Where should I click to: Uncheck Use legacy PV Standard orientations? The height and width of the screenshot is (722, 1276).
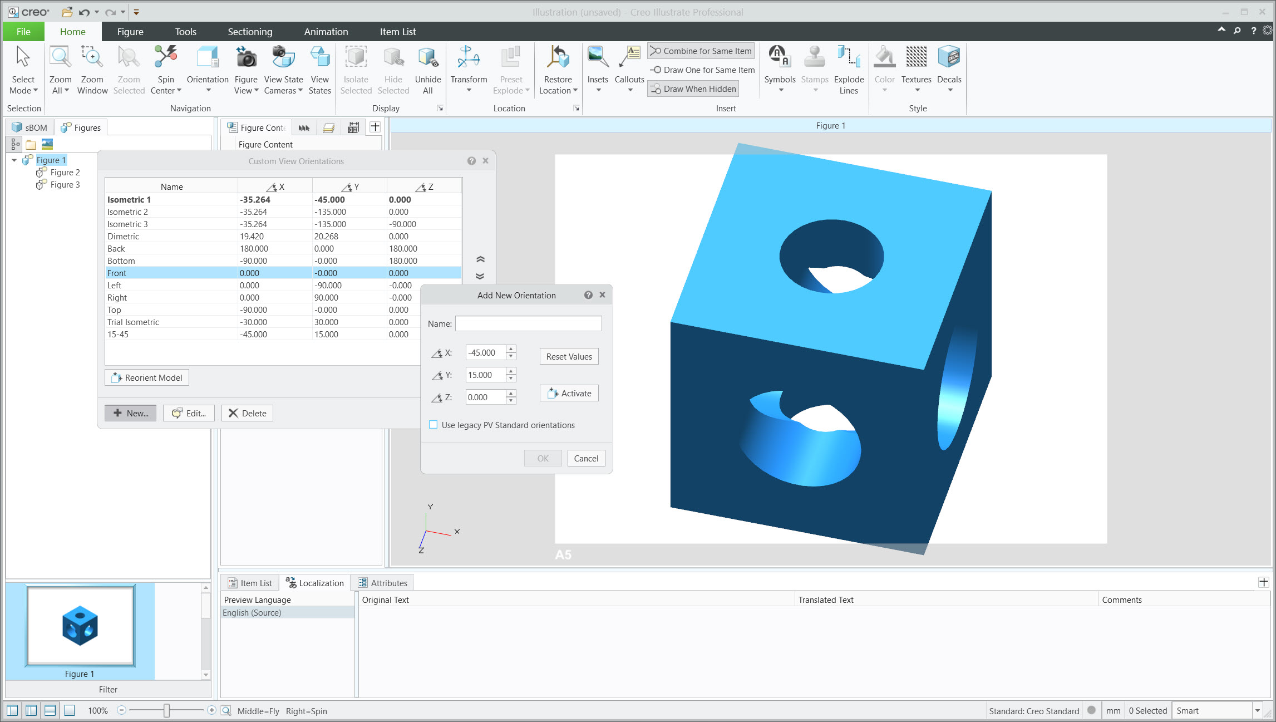click(433, 424)
